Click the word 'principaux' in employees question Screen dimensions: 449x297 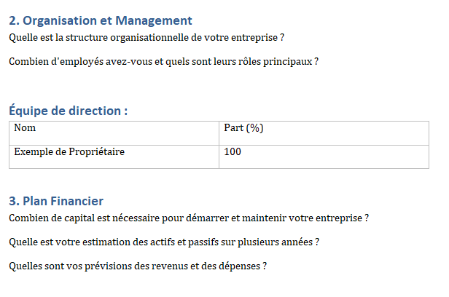click(287, 62)
